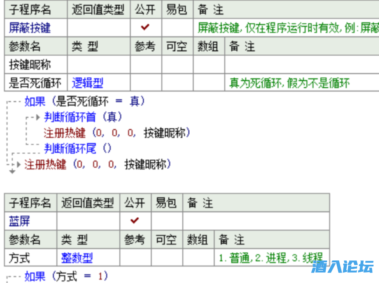Screen dimensions: 379x283
Task: Open the 逻辑型 type for 是否死循环
Action: coord(87,83)
